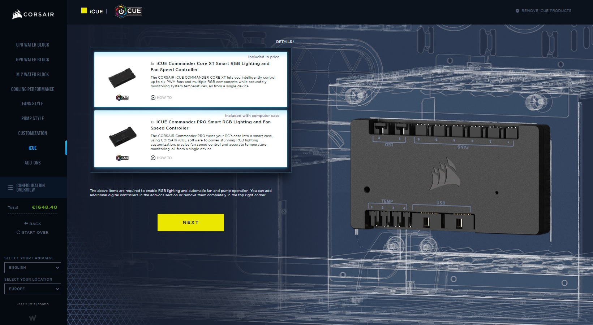
Task: Click How To link for Commander PRO
Action: [x=164, y=158]
